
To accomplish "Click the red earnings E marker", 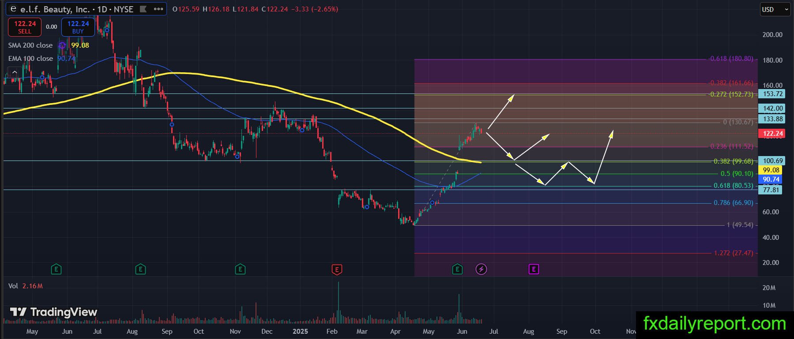I will (x=337, y=269).
